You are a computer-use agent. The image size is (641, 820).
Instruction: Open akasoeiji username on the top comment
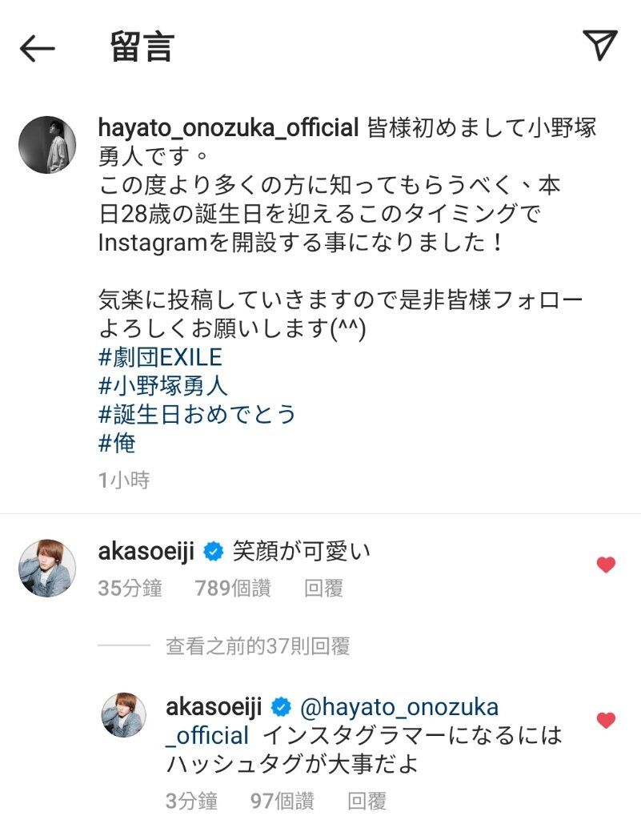pos(146,551)
